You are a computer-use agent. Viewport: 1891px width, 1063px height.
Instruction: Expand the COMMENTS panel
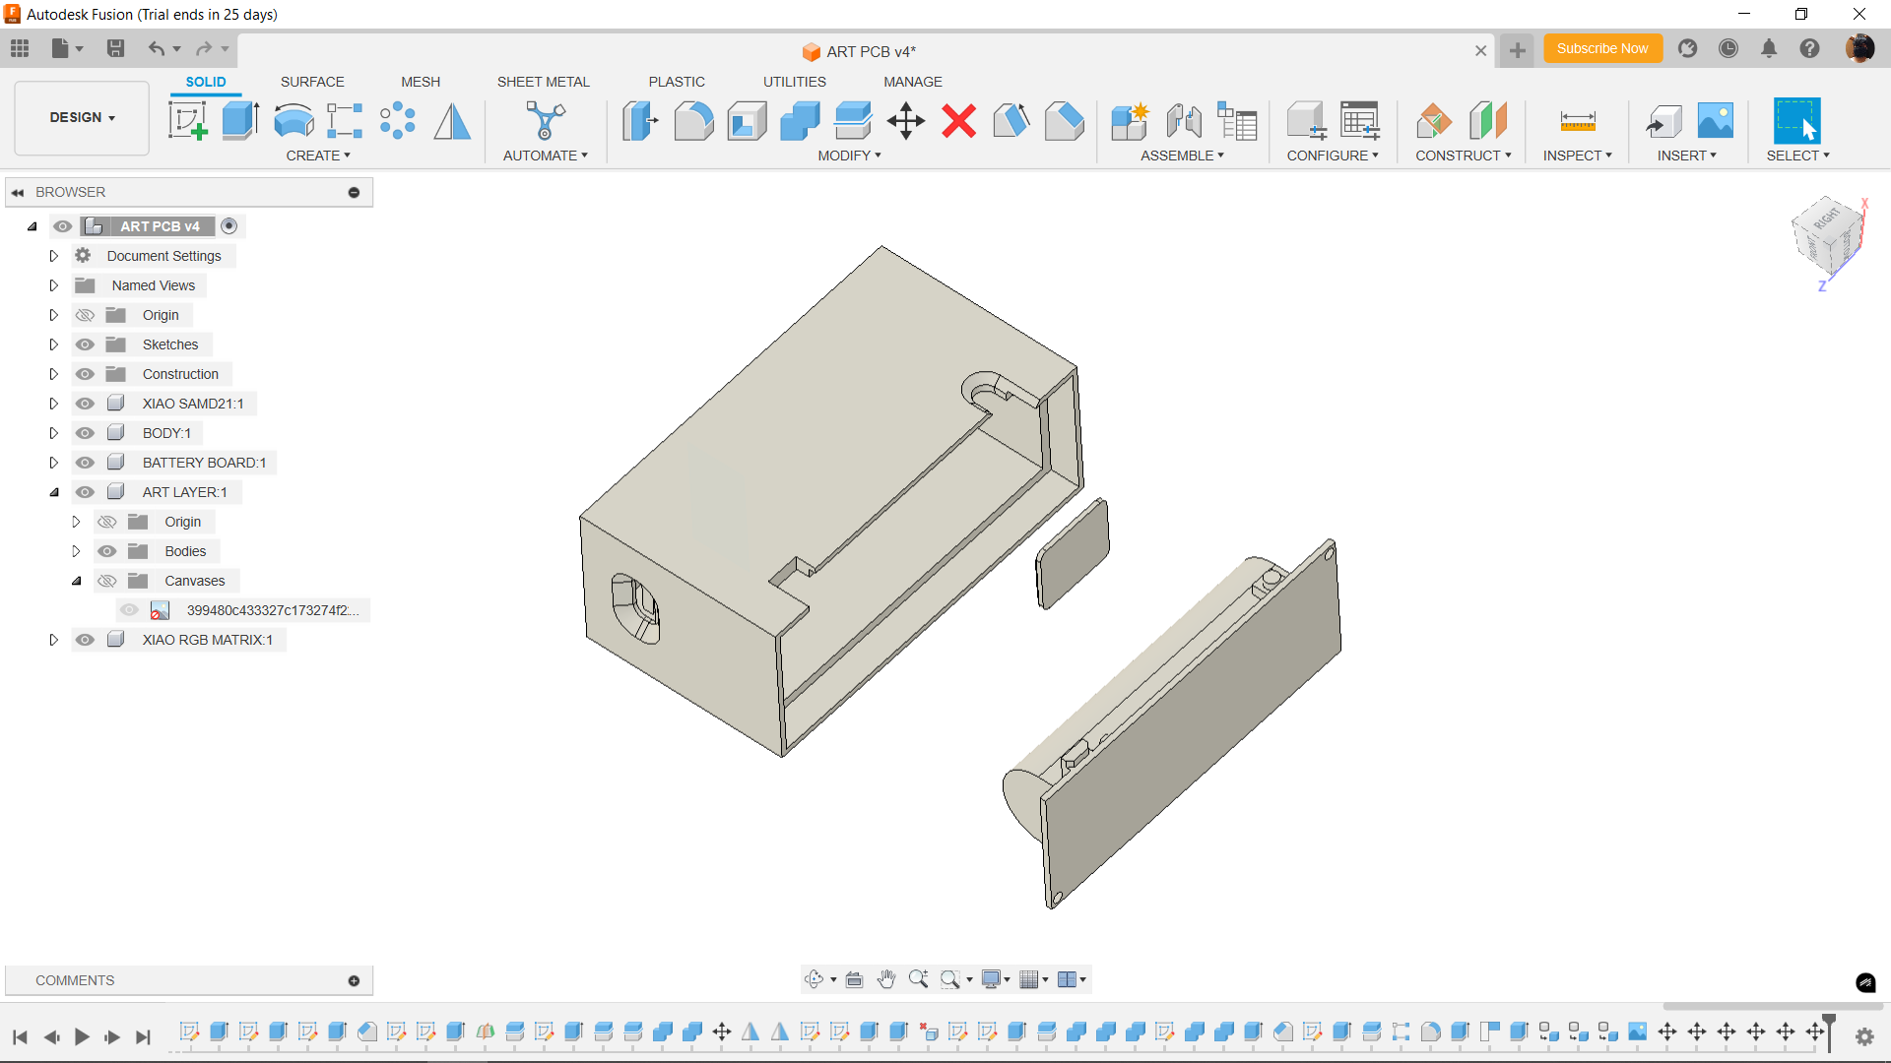(354, 980)
